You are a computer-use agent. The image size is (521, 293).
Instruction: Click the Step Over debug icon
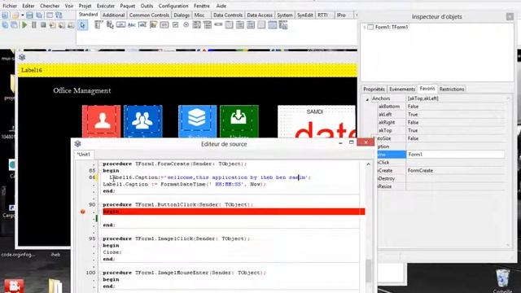[62, 25]
